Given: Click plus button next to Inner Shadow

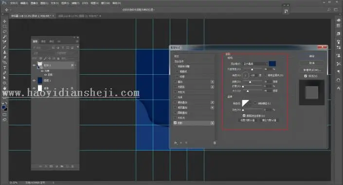Looking at the screenshot, I should click(x=212, y=87).
